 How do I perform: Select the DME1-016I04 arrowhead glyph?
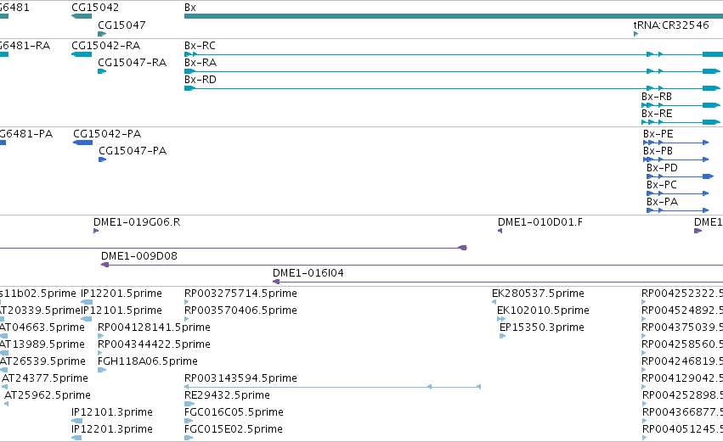pos(276,282)
